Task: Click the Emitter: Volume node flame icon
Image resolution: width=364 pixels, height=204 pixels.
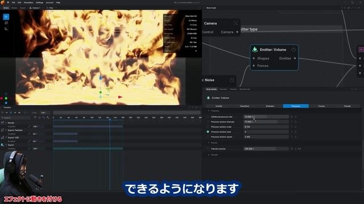Action: [255, 49]
